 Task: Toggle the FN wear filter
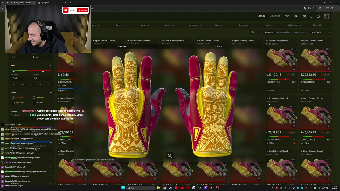(x=14, y=85)
